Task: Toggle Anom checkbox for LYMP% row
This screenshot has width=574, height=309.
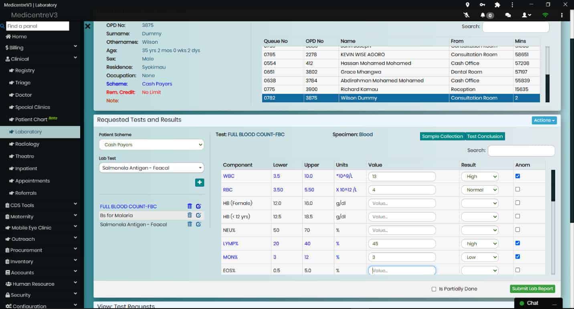Action: (x=517, y=243)
